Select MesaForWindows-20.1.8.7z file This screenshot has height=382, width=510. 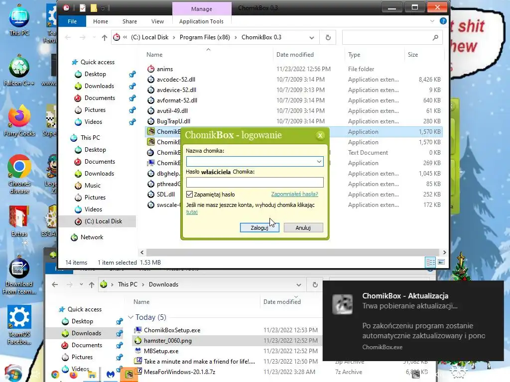point(179,372)
